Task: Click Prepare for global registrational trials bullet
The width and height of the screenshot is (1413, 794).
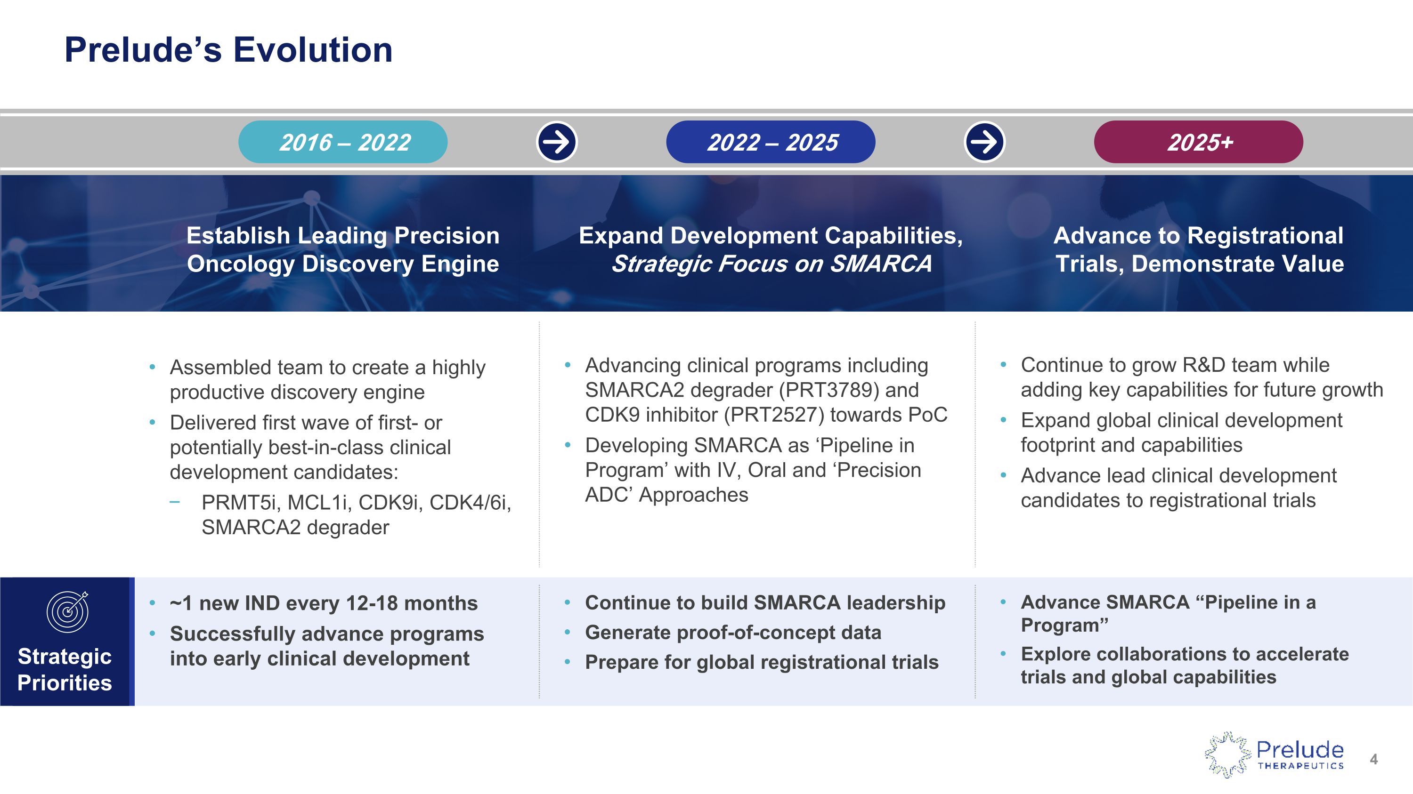Action: (761, 662)
